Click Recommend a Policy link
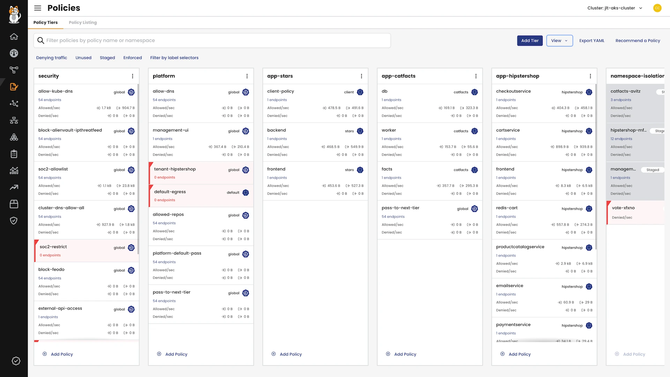 (638, 41)
